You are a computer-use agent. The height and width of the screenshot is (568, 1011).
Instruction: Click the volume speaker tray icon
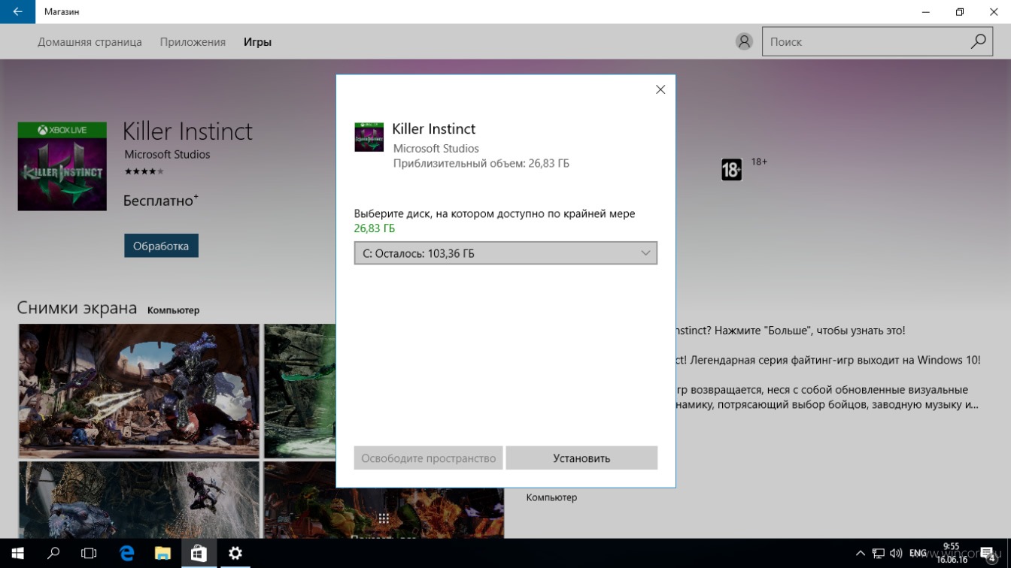[x=897, y=554]
